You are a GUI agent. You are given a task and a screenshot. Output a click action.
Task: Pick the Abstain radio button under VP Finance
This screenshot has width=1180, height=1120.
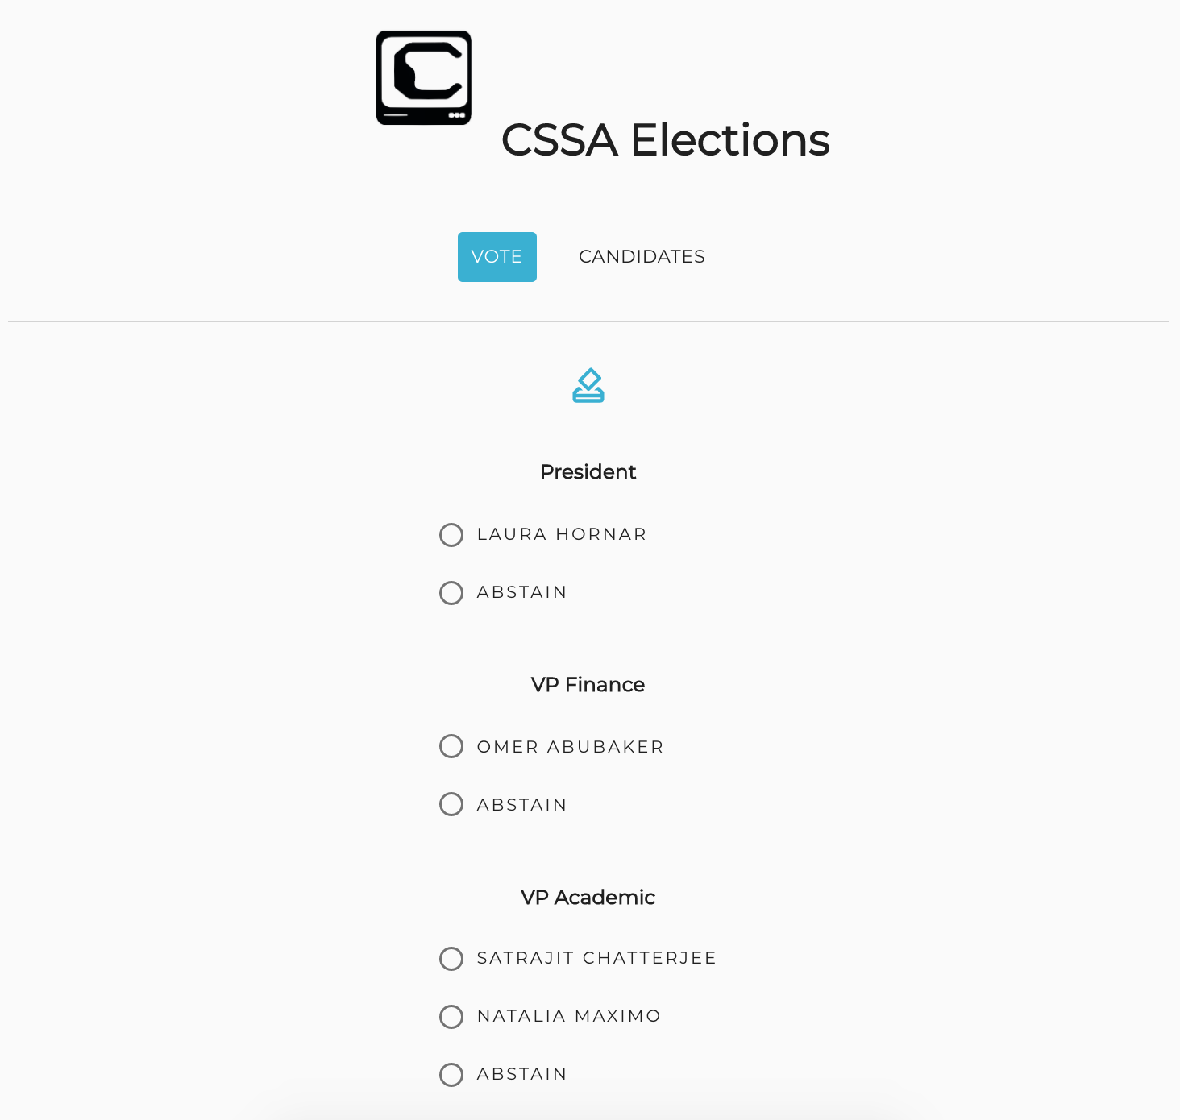click(x=451, y=804)
